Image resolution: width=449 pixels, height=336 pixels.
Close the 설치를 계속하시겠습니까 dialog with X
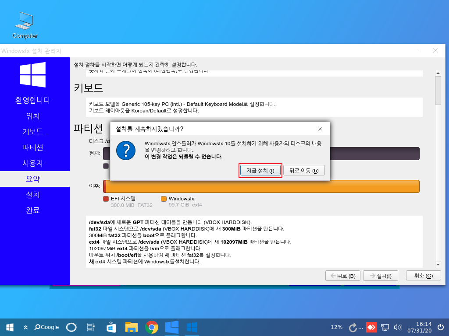(320, 129)
